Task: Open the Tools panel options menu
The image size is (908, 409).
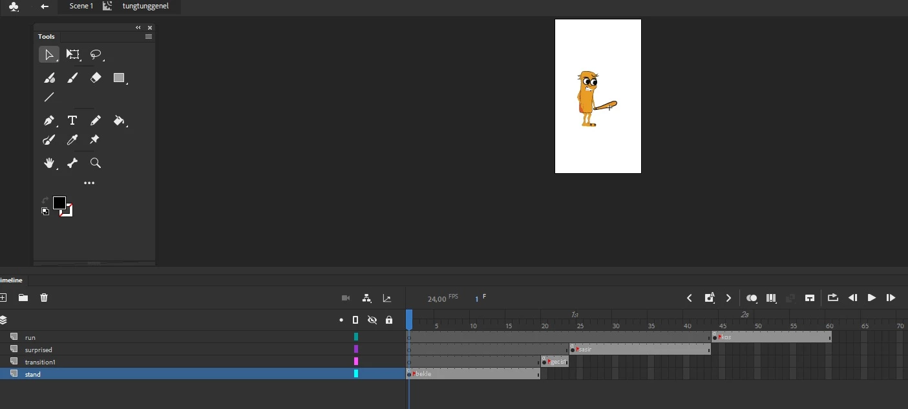Action: point(149,37)
